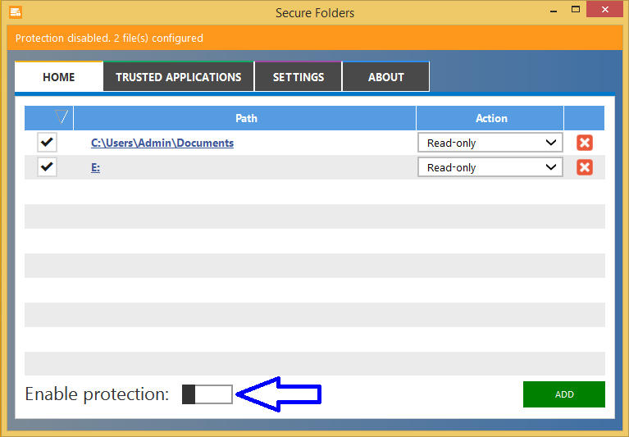Switch to the HOME tab
Image resolution: width=629 pixels, height=437 pixels.
click(59, 76)
